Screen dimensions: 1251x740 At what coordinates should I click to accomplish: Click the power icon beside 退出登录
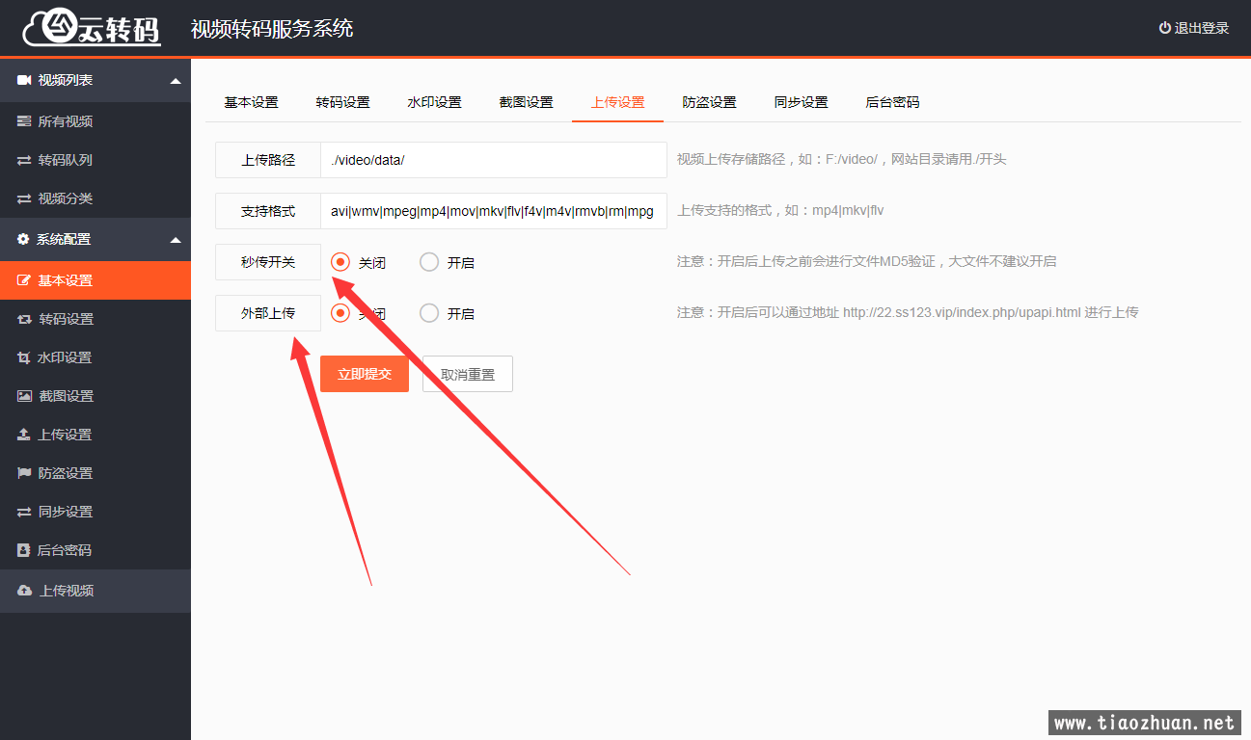pos(1164,28)
